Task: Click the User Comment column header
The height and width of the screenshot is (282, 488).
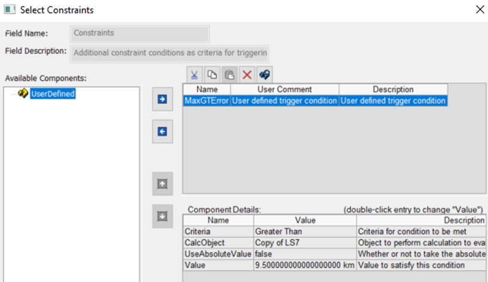Action: [x=284, y=90]
